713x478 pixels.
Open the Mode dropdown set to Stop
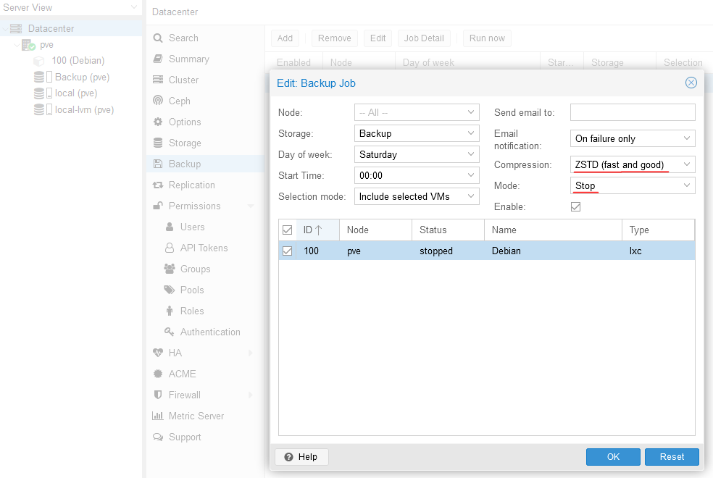[687, 185]
